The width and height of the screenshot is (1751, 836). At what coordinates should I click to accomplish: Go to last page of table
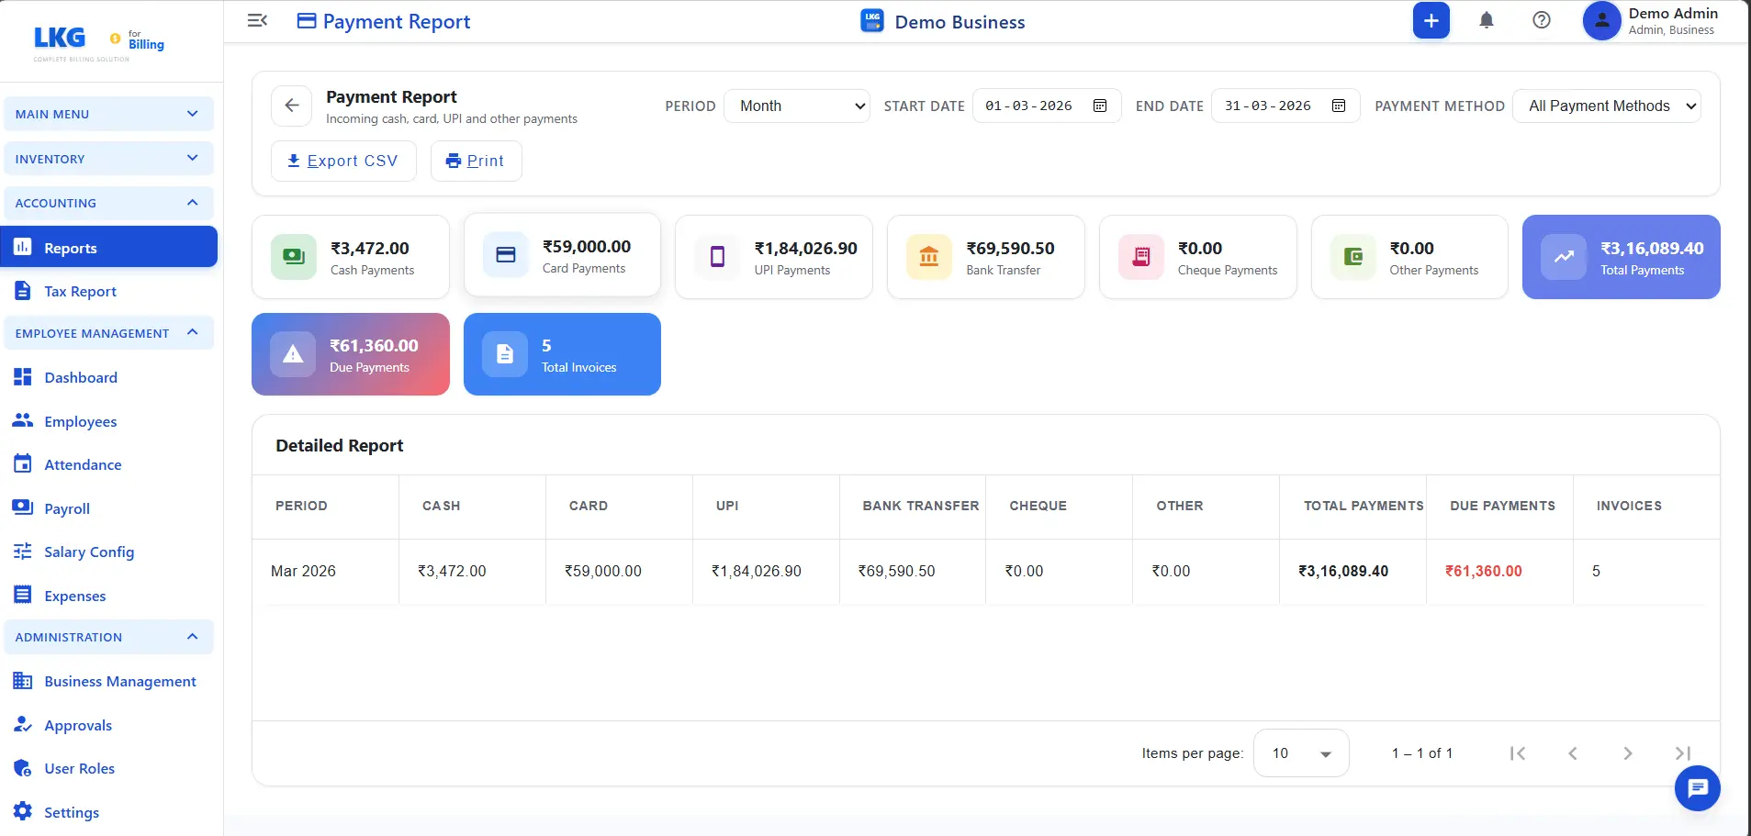(x=1682, y=753)
